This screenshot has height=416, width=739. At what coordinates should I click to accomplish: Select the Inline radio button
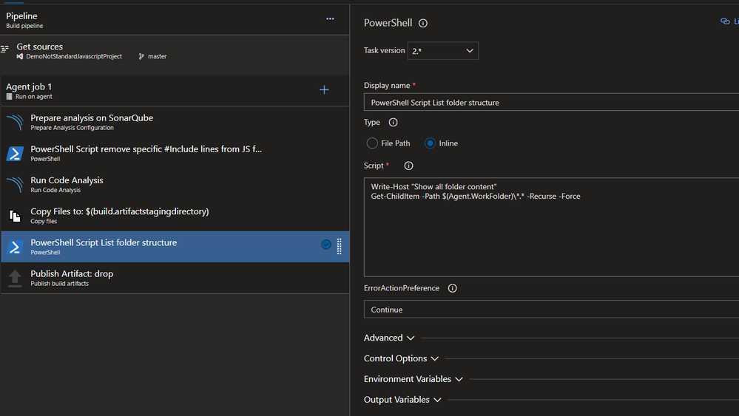pos(430,143)
